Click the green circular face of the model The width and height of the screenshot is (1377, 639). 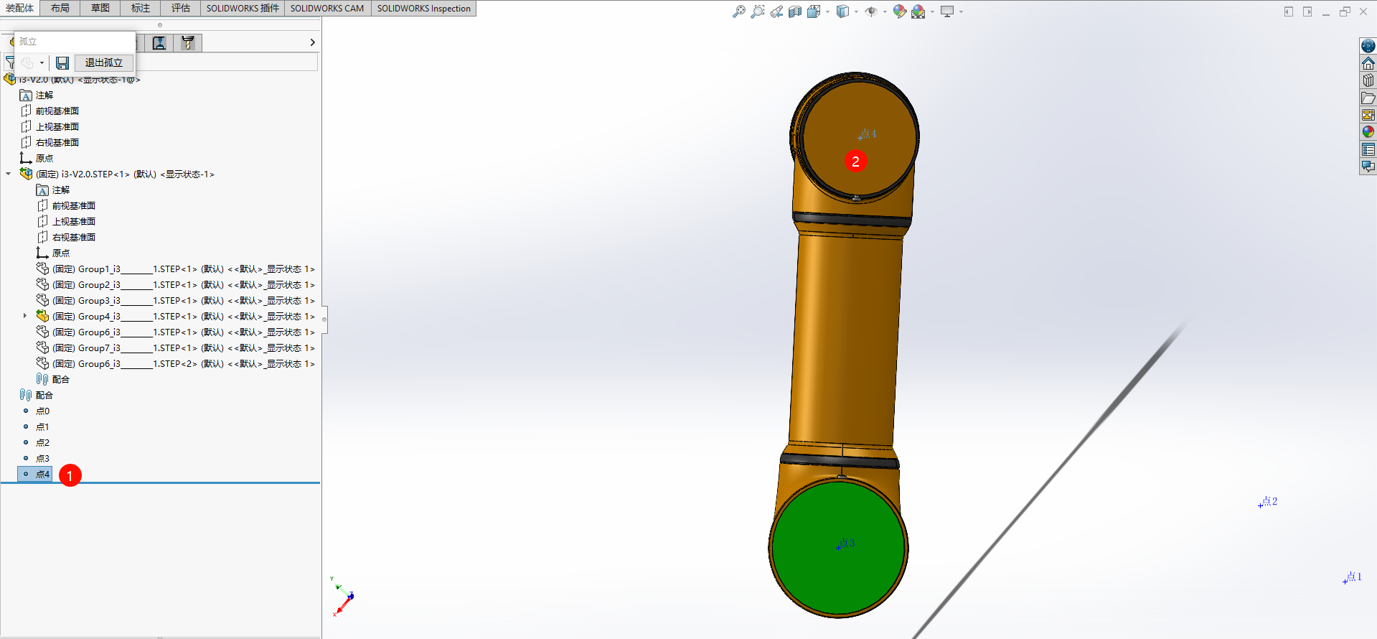pyautogui.click(x=838, y=549)
